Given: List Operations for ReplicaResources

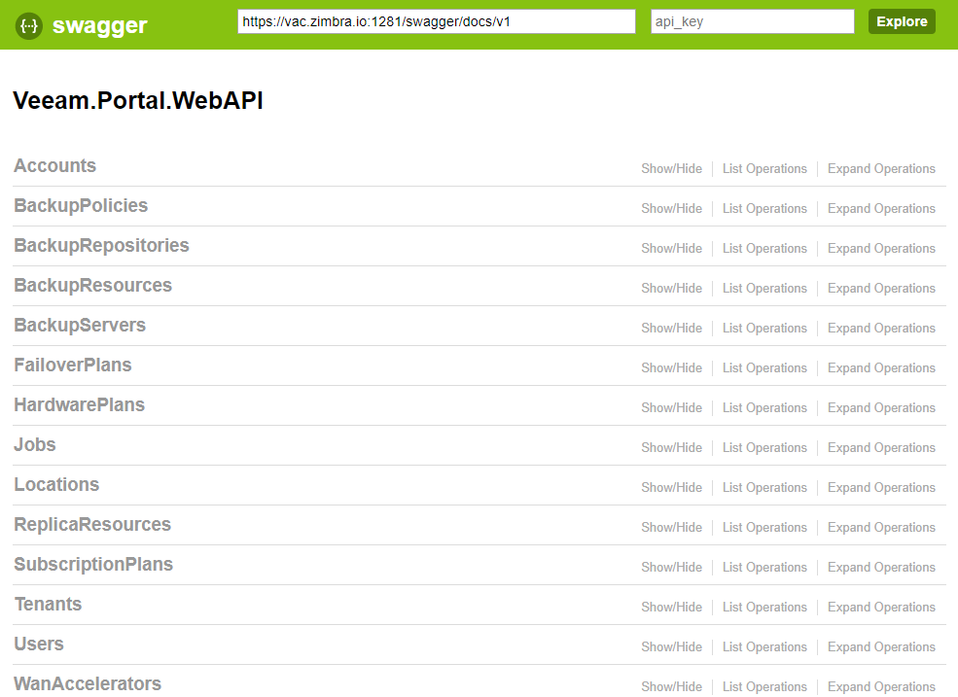Looking at the screenshot, I should coord(764,527).
